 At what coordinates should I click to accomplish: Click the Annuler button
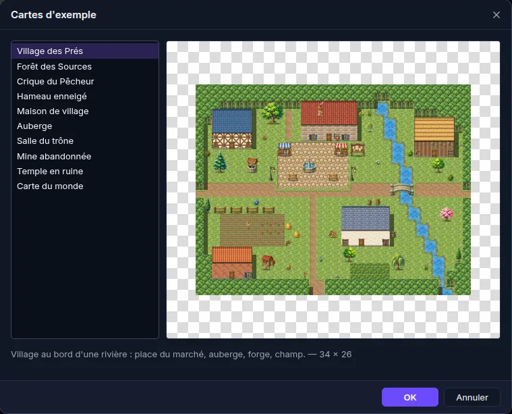[472, 397]
